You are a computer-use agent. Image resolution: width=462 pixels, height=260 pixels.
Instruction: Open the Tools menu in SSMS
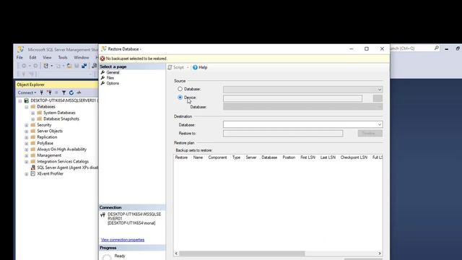click(x=63, y=58)
